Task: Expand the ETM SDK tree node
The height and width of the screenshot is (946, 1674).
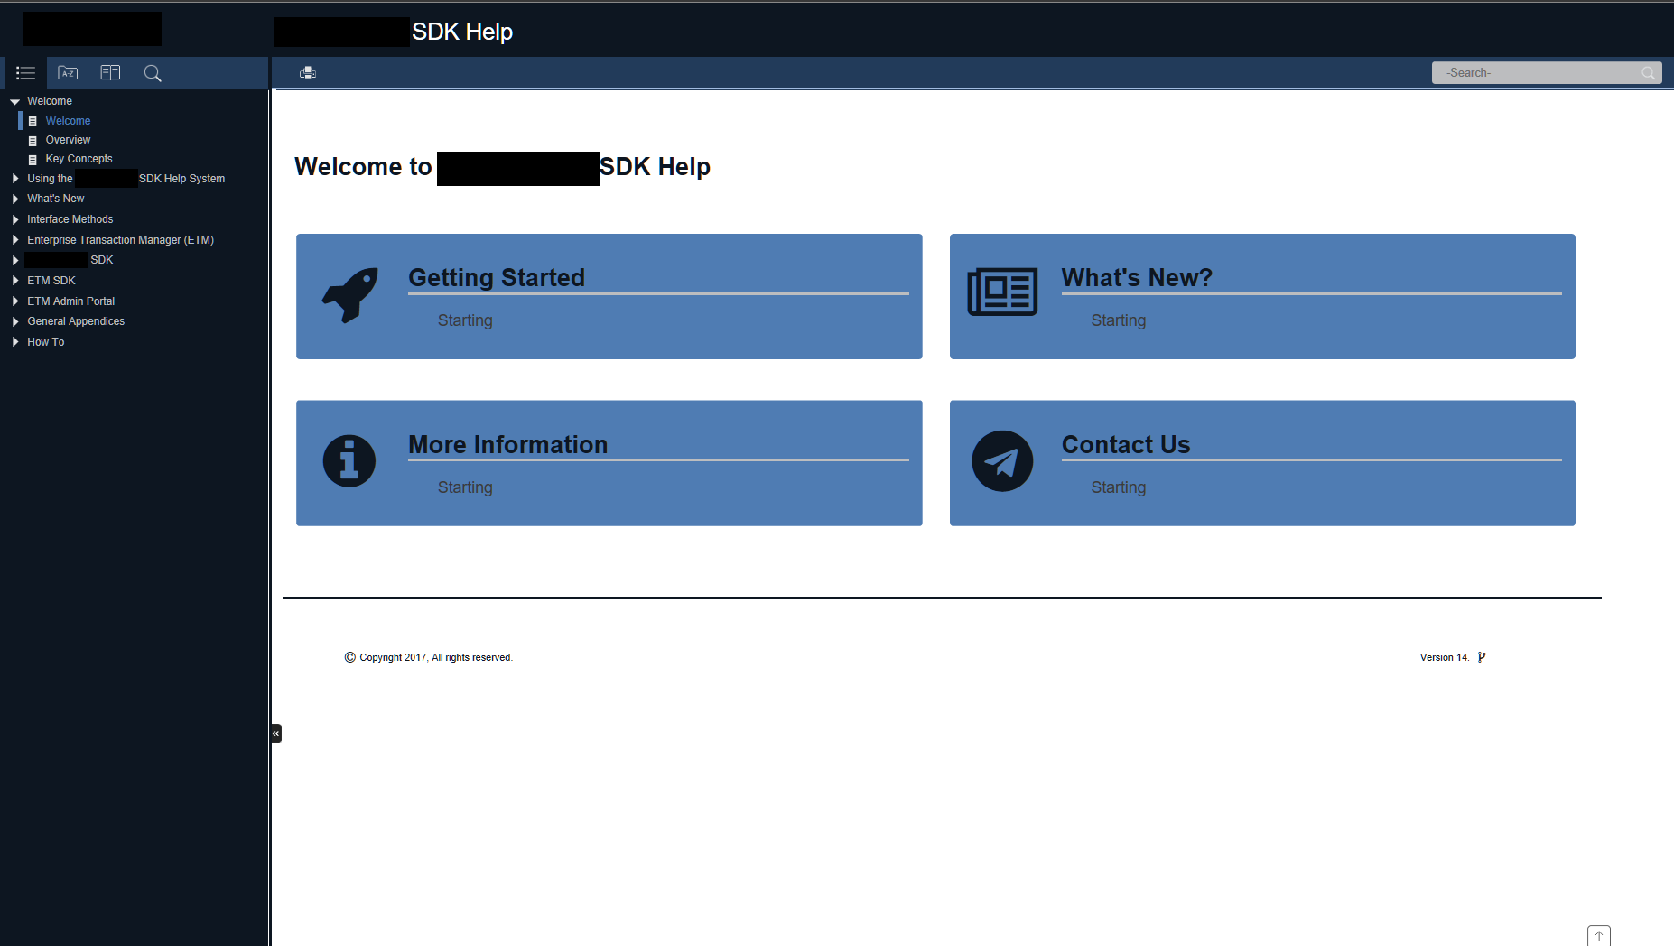Action: pos(15,281)
